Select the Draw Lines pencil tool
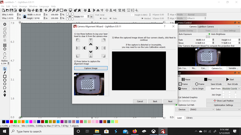Image resolution: width=241 pixels, height=135 pixels. 5,73
